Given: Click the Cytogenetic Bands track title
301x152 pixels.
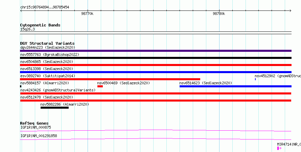Looking at the screenshot, I should point(40,25).
